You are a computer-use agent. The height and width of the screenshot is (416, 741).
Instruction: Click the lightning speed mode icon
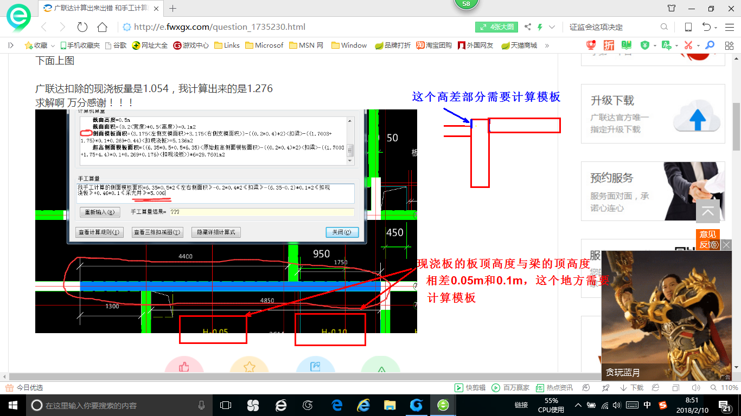pyautogui.click(x=540, y=27)
